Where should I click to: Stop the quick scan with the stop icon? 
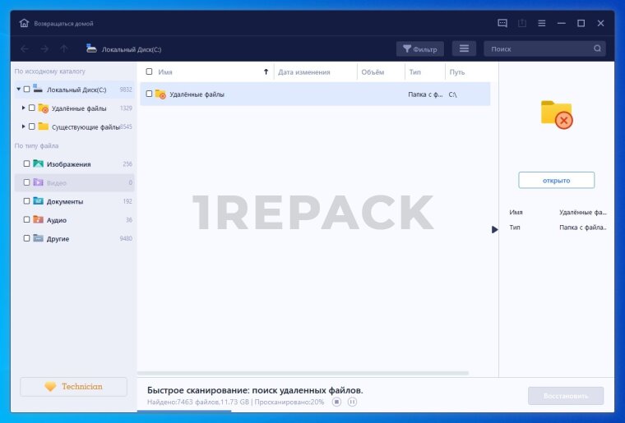coord(336,402)
